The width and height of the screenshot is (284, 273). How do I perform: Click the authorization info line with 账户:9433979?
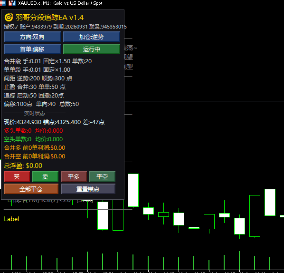(x=65, y=27)
